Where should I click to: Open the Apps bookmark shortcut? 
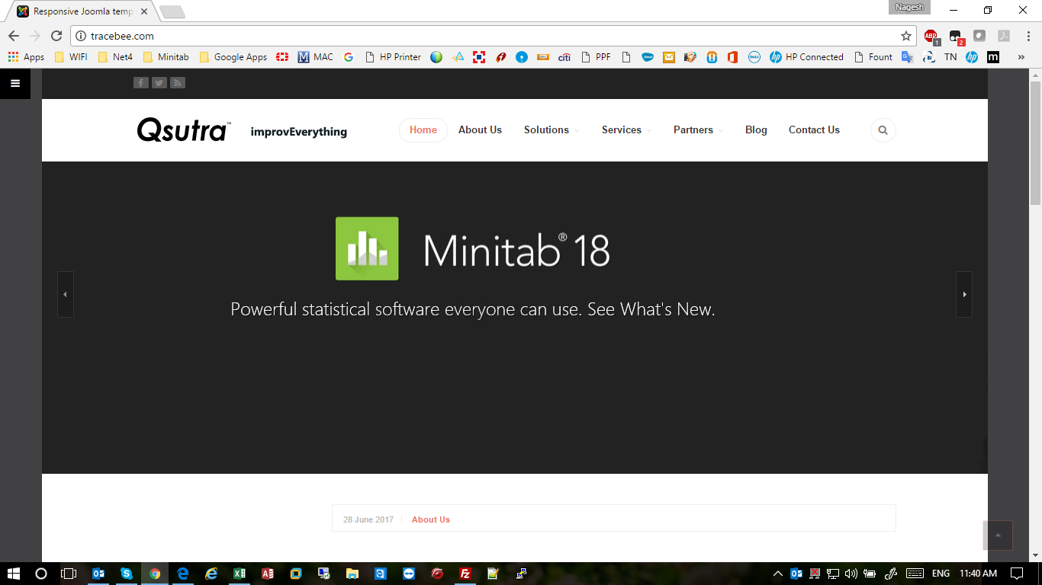(26, 57)
